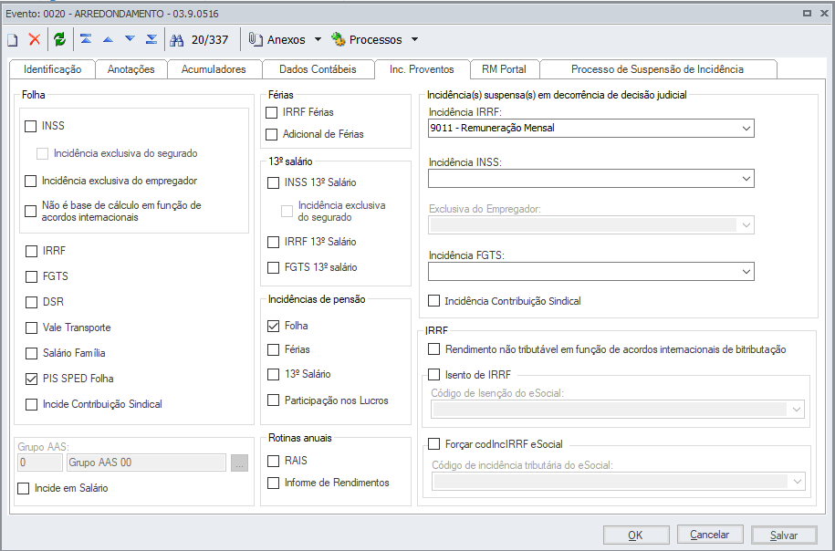The image size is (835, 551).
Task: Click the Cancelar button
Action: coord(709,535)
